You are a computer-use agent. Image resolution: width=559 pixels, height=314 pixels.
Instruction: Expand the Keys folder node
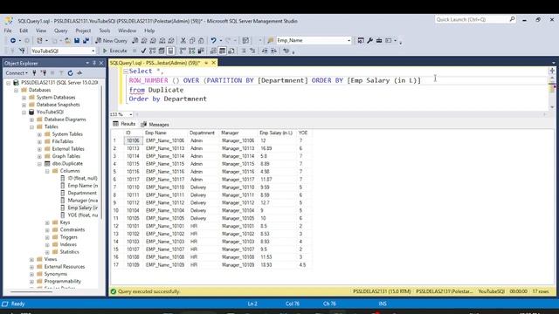[x=47, y=222]
